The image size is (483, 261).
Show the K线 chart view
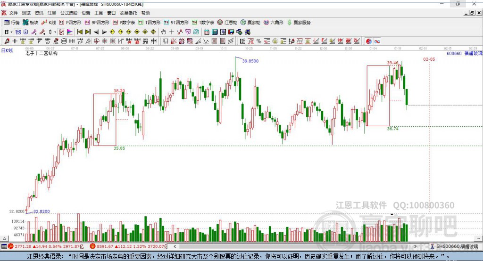coord(49,23)
